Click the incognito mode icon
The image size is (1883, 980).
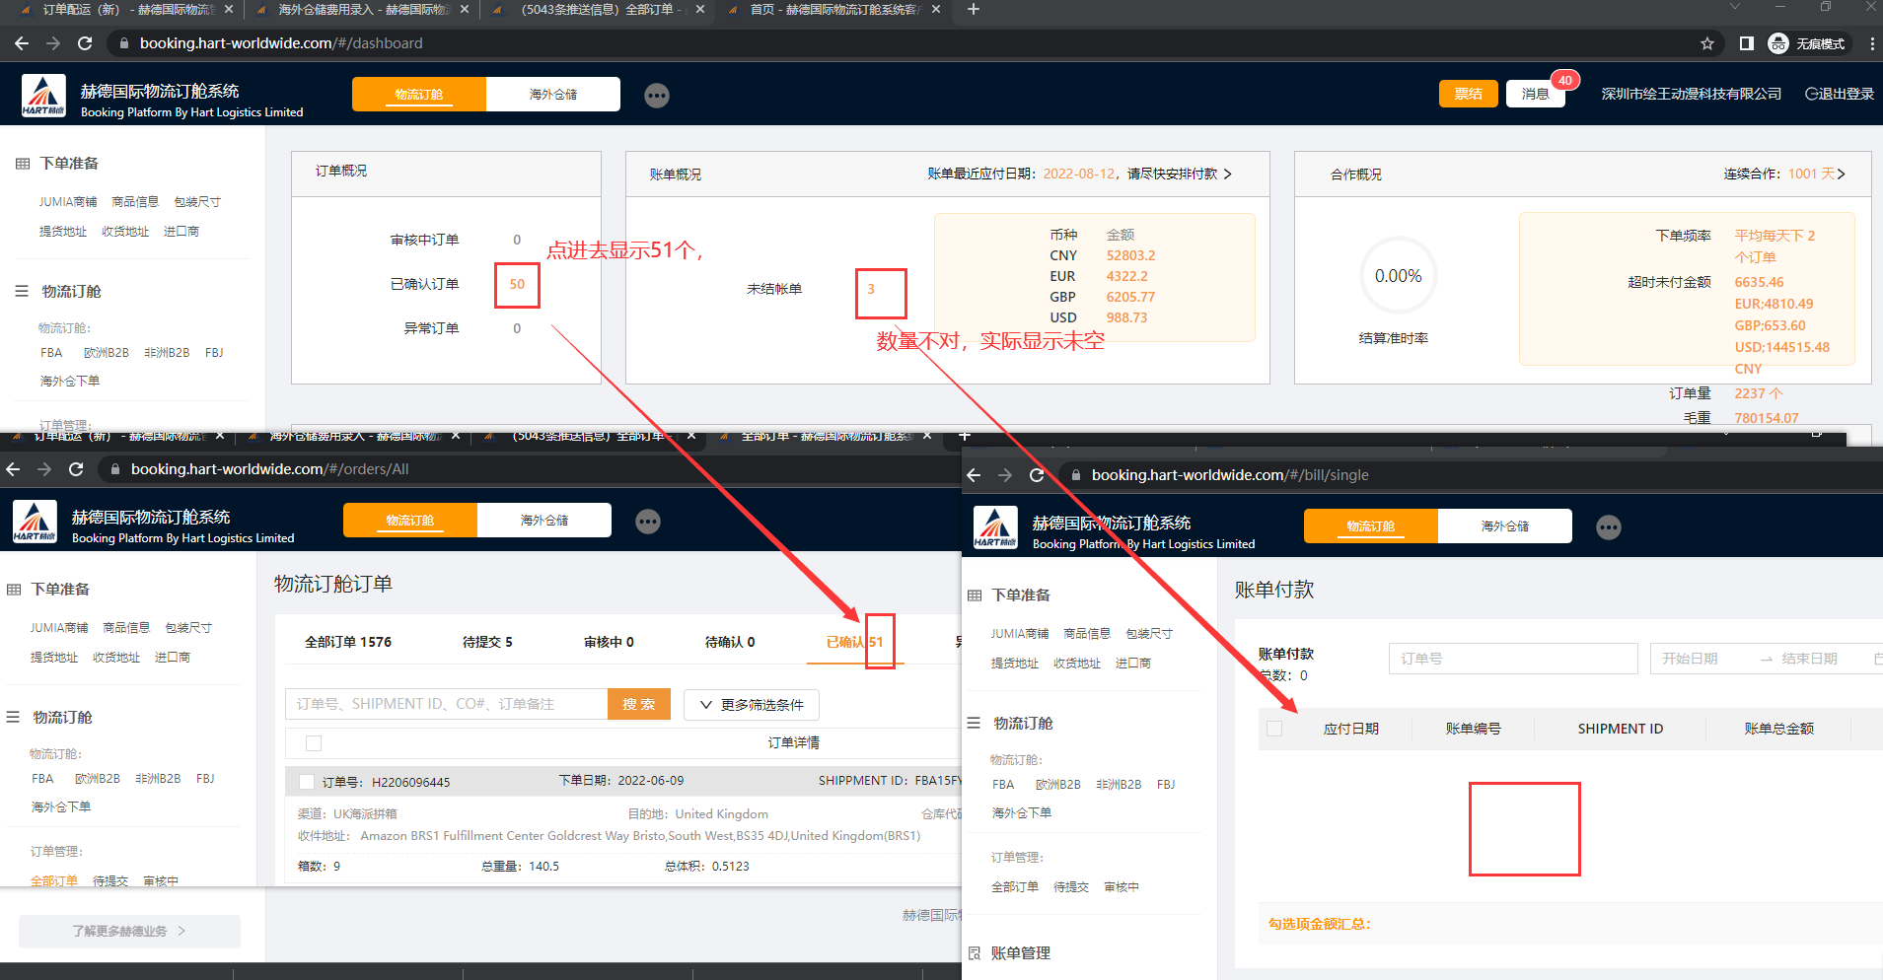pyautogui.click(x=1778, y=43)
